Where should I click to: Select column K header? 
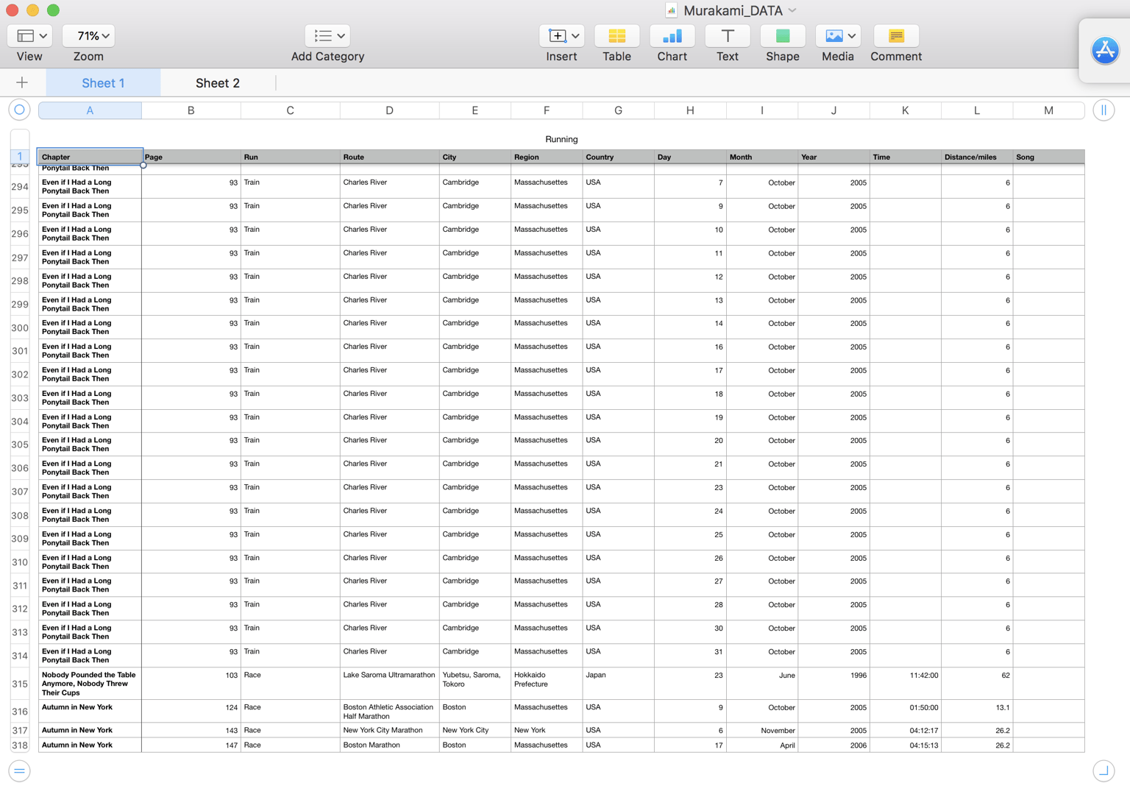[x=906, y=110]
